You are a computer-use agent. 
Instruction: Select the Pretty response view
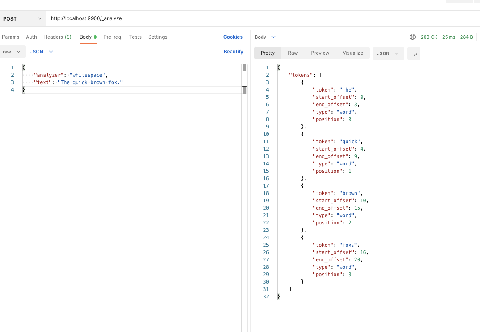pos(268,53)
